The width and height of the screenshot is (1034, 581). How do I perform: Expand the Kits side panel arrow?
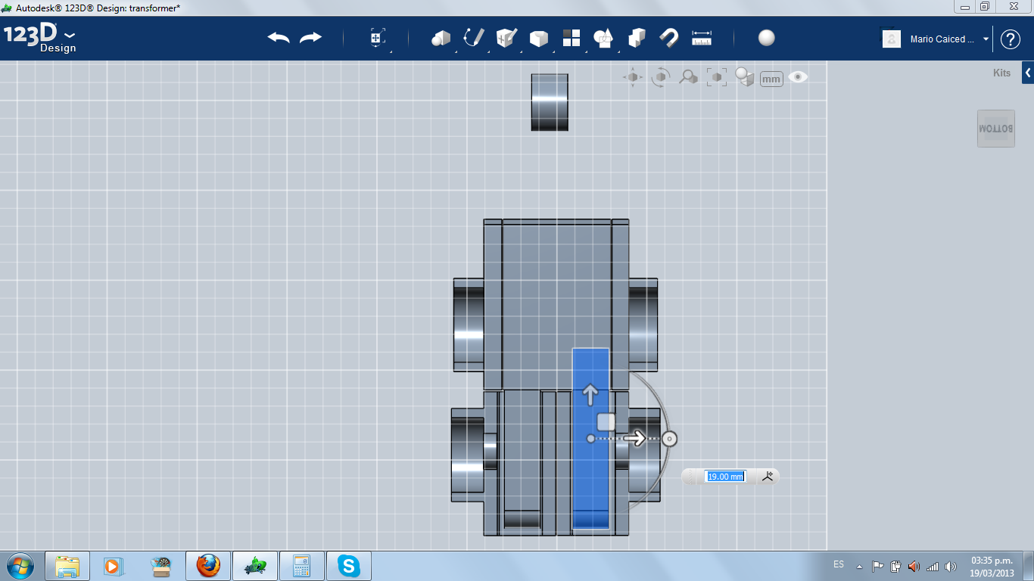coord(1028,73)
